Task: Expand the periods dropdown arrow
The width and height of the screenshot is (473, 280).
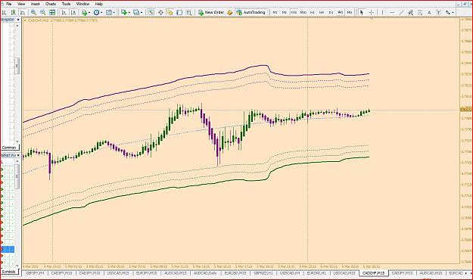Action: pos(101,13)
